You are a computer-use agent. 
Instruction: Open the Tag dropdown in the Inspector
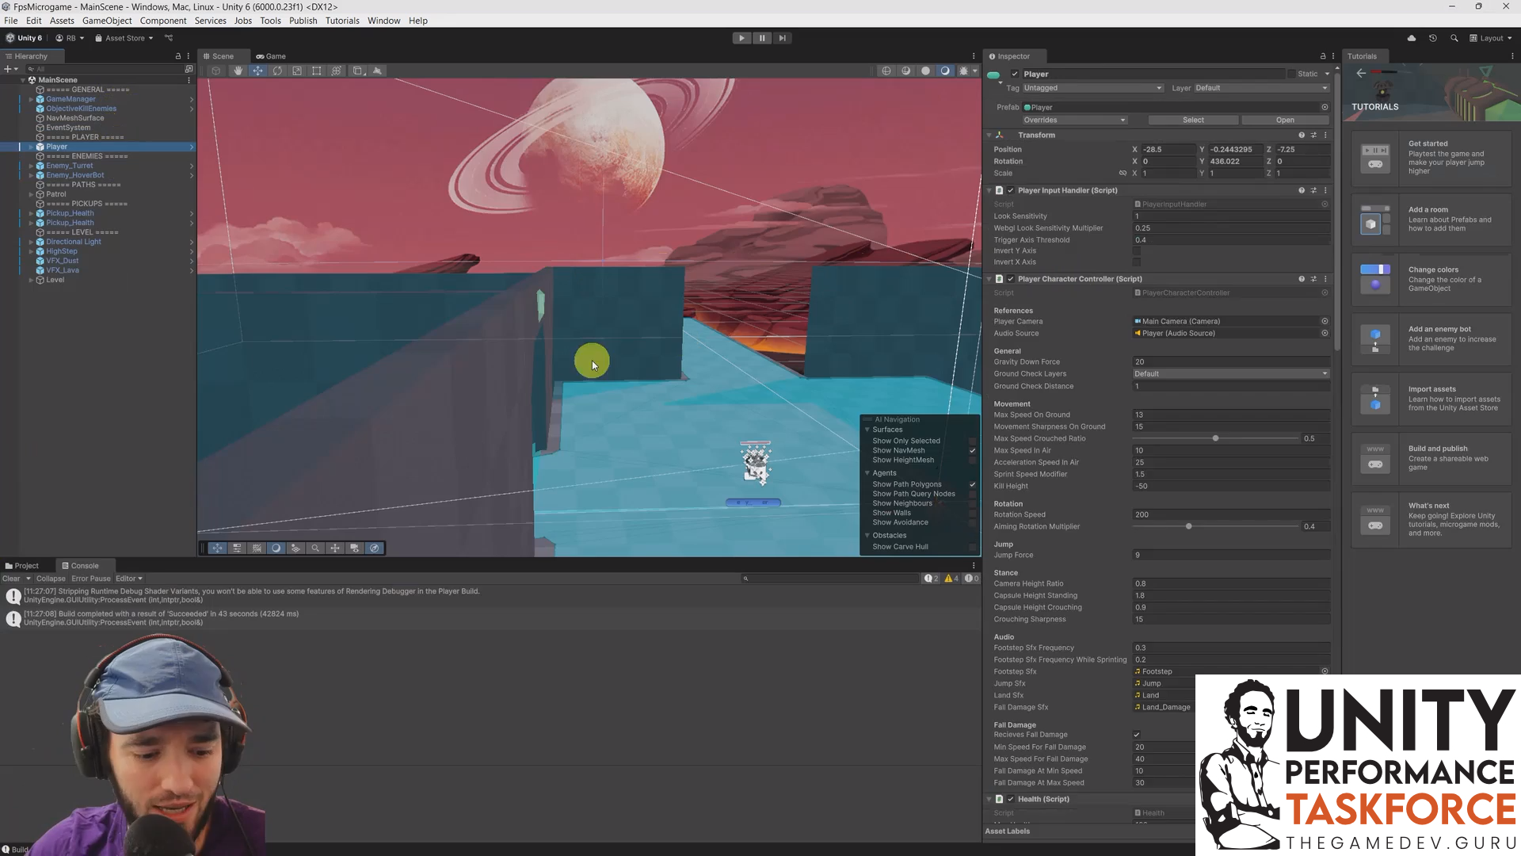1092,88
